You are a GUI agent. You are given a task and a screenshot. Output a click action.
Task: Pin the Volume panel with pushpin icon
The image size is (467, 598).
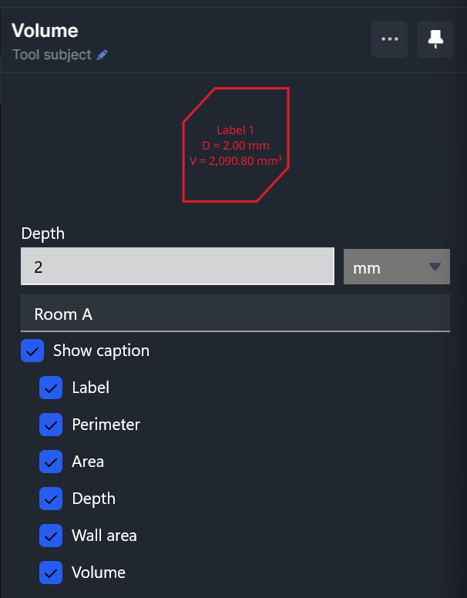click(435, 39)
